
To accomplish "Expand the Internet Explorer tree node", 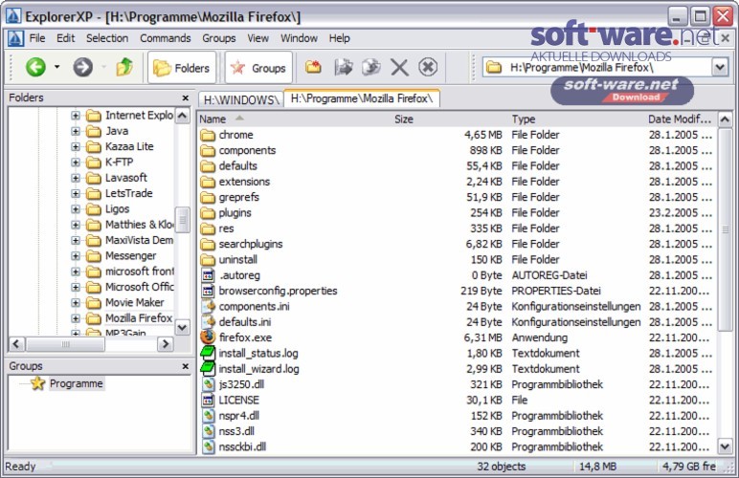I will point(76,116).
